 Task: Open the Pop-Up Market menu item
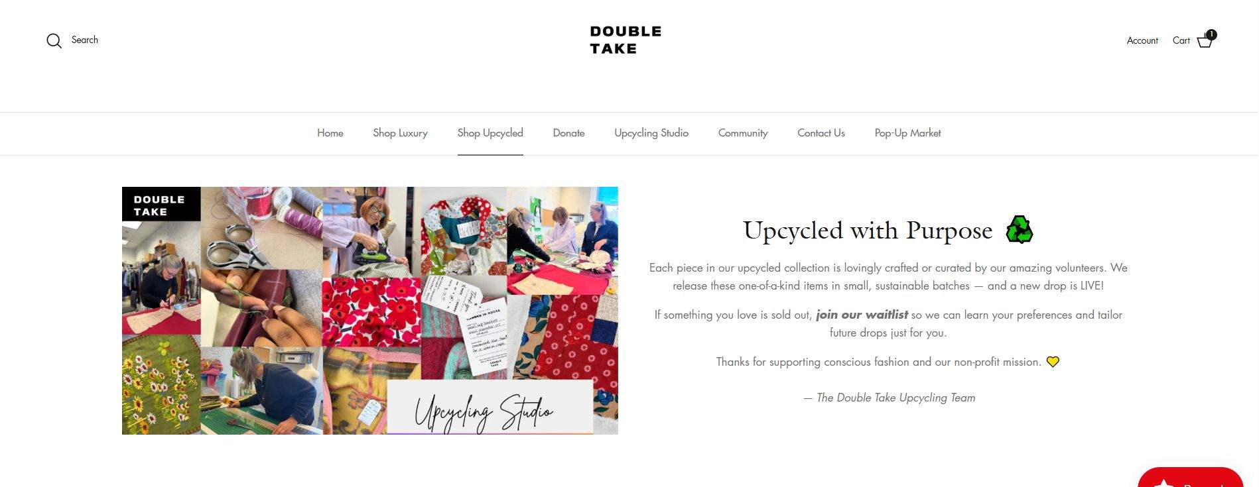(907, 133)
